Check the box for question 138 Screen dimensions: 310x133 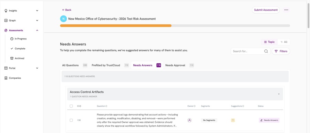[x=71, y=120]
